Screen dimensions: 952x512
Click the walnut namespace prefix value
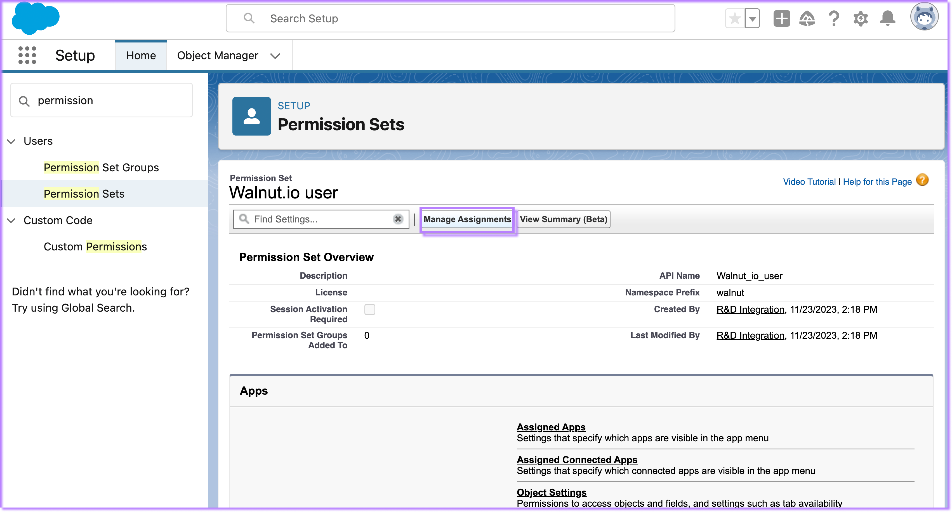pyautogui.click(x=730, y=293)
